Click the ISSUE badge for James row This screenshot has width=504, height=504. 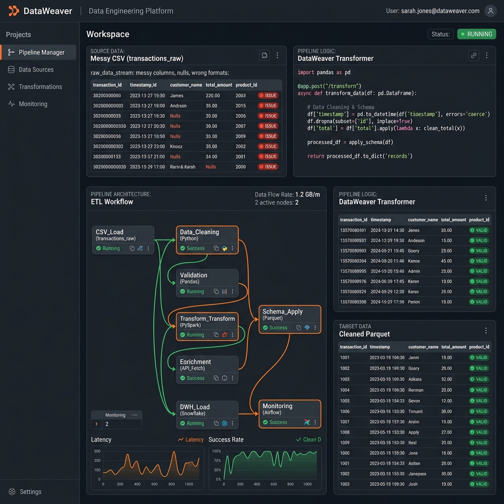point(268,95)
